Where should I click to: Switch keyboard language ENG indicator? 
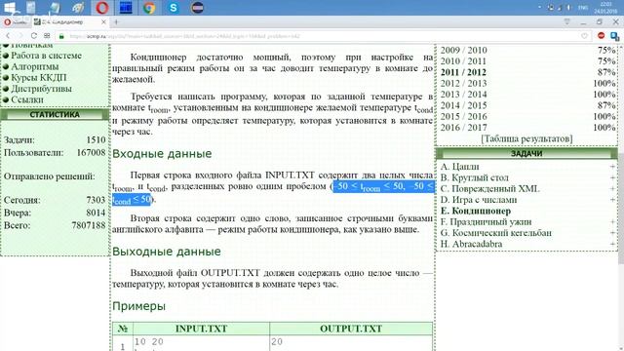[583, 8]
